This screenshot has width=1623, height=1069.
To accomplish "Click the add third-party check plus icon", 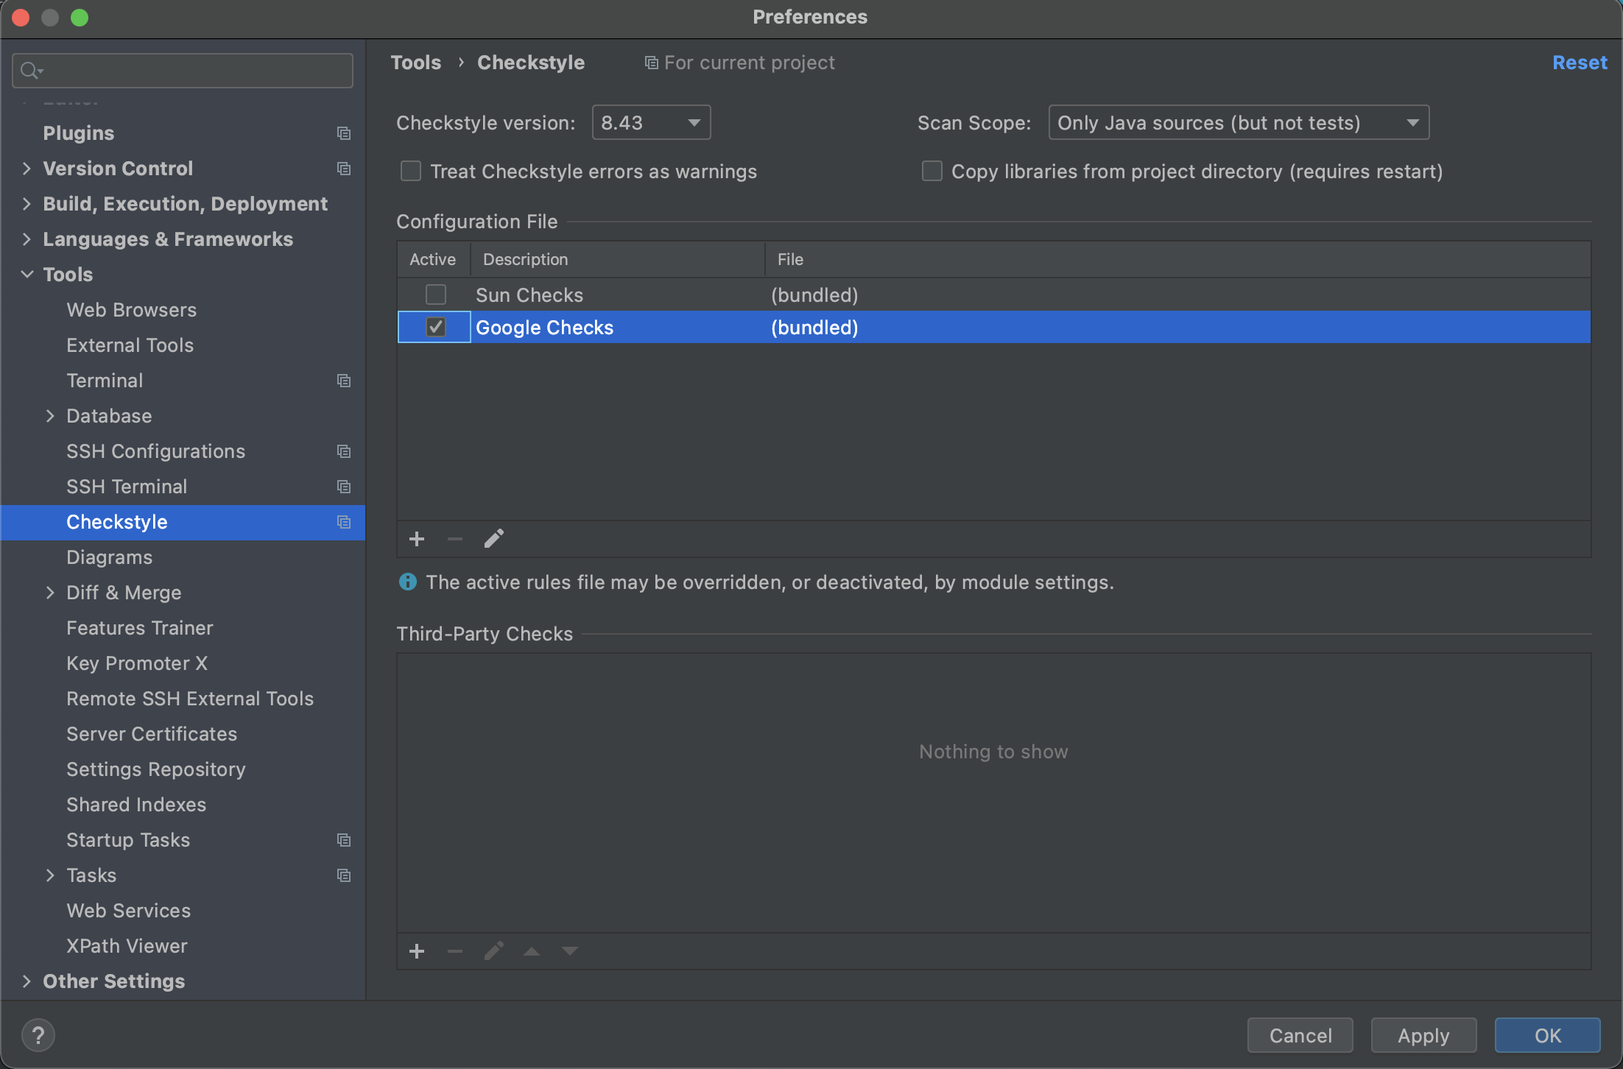I will (x=417, y=951).
